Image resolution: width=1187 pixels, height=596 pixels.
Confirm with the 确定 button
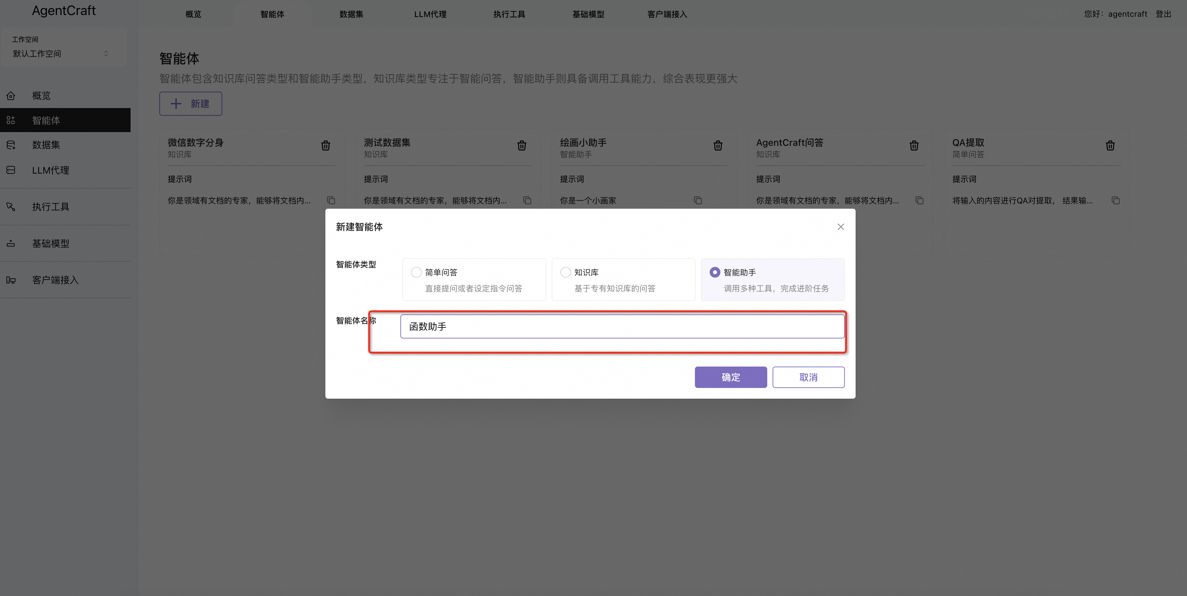point(731,377)
